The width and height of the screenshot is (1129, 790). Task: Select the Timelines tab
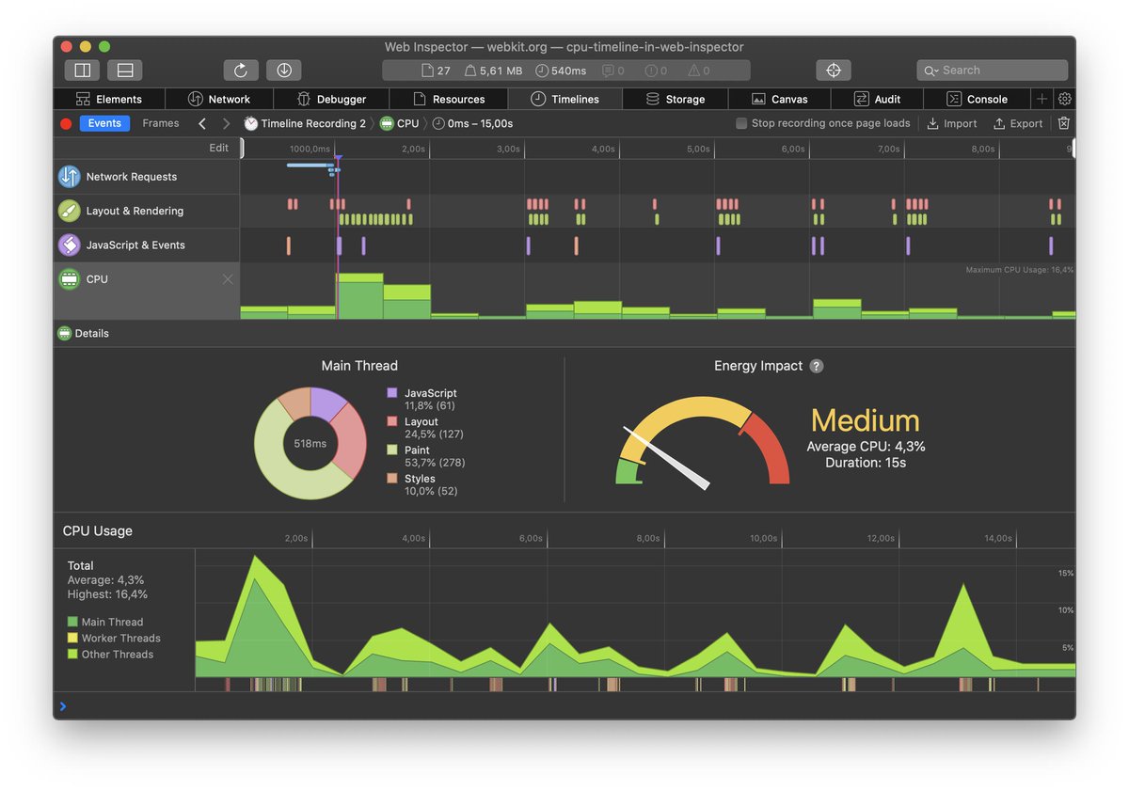tap(565, 99)
